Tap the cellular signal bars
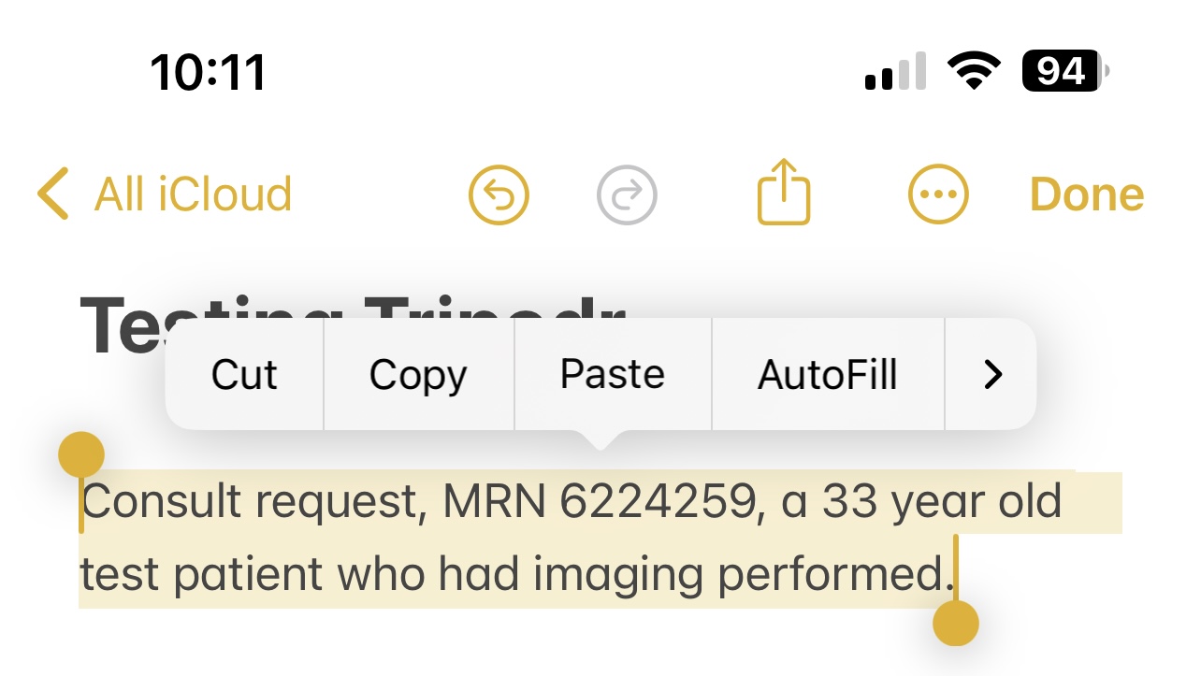Viewport: 1201px width, 676px height. tap(895, 72)
